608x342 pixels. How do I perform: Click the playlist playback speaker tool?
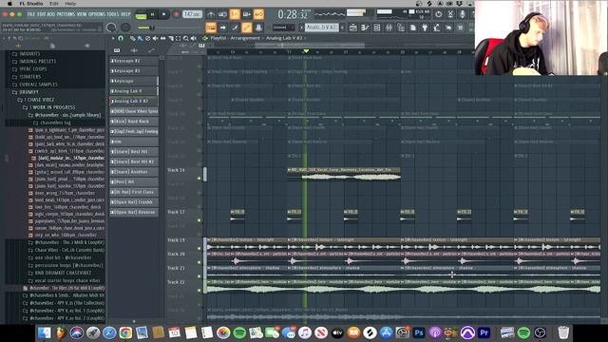(x=194, y=38)
